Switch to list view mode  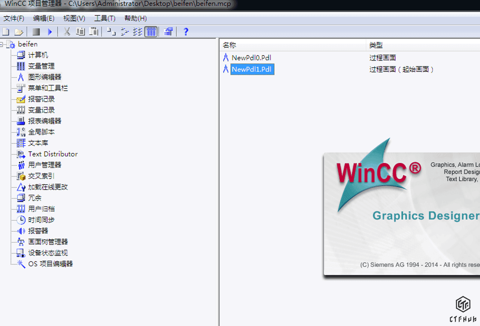[x=138, y=32]
